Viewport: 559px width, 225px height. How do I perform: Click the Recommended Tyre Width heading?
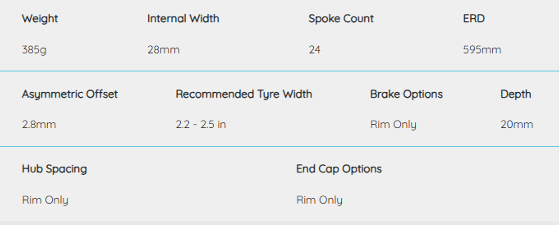(244, 94)
